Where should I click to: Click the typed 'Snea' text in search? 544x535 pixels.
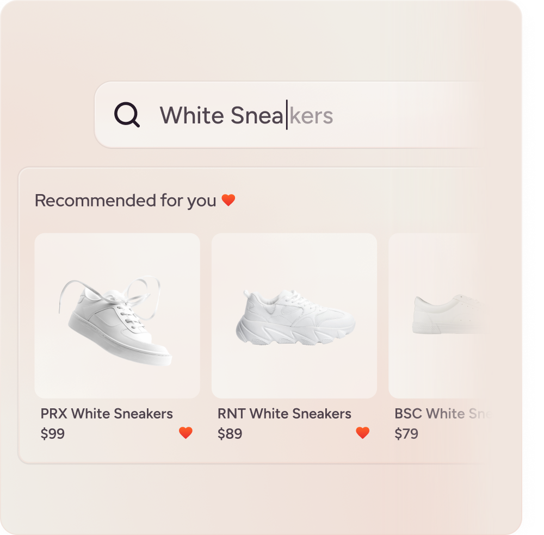click(x=257, y=115)
